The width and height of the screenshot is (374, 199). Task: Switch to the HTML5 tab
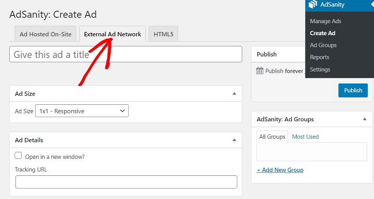pos(164,34)
